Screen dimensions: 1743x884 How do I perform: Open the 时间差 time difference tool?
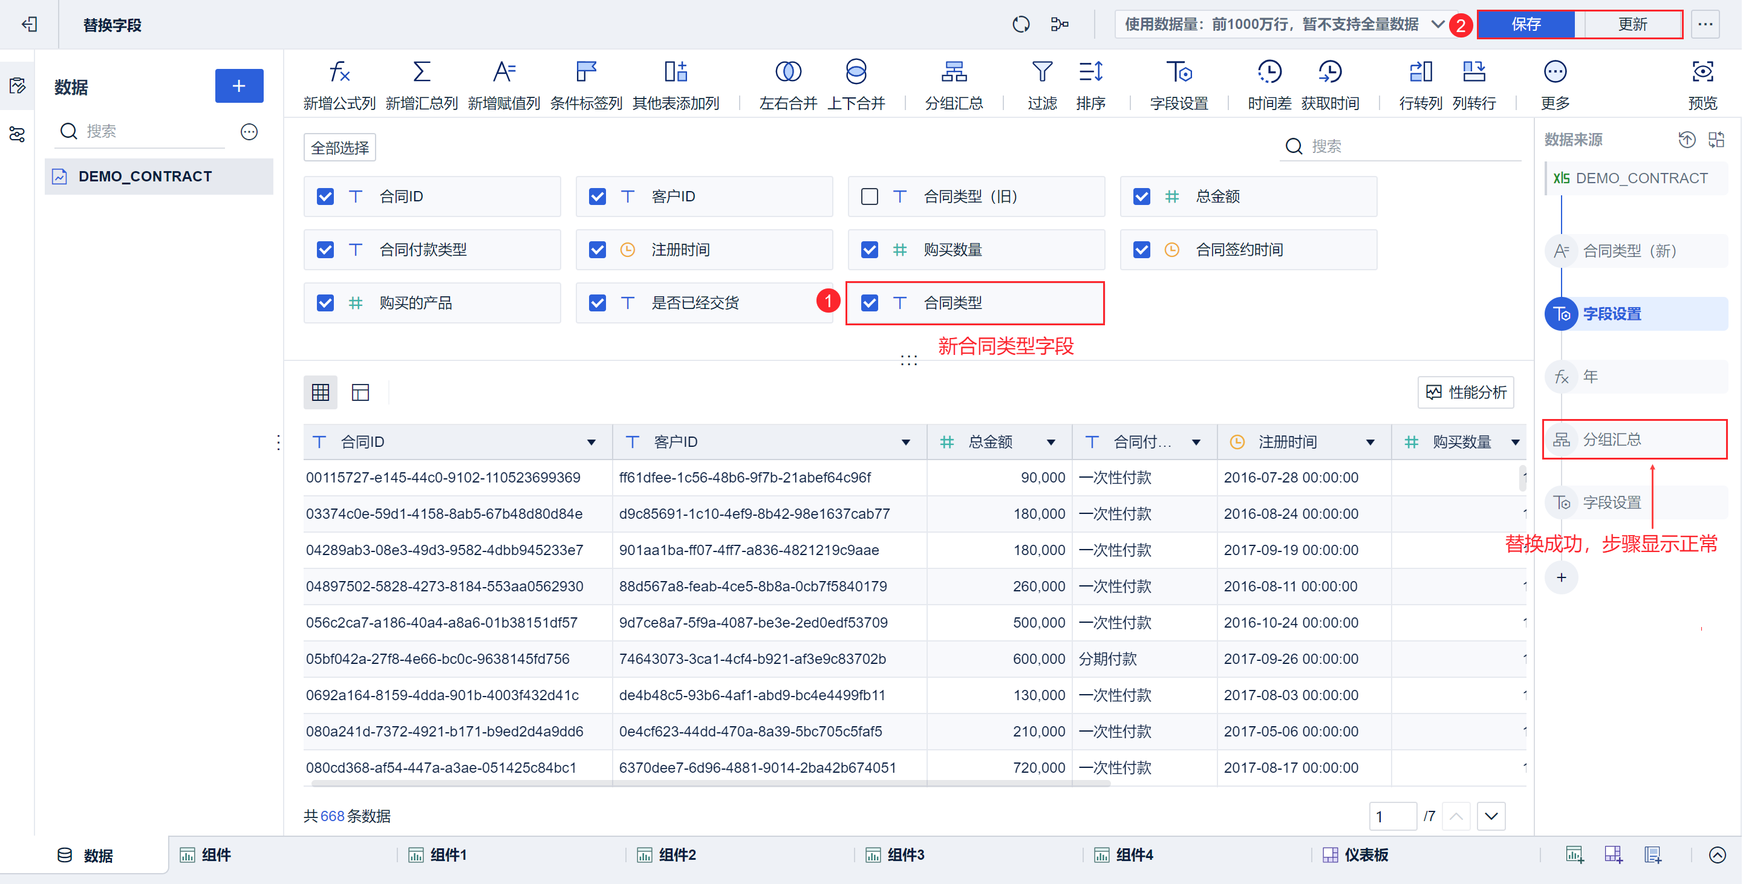click(x=1269, y=73)
